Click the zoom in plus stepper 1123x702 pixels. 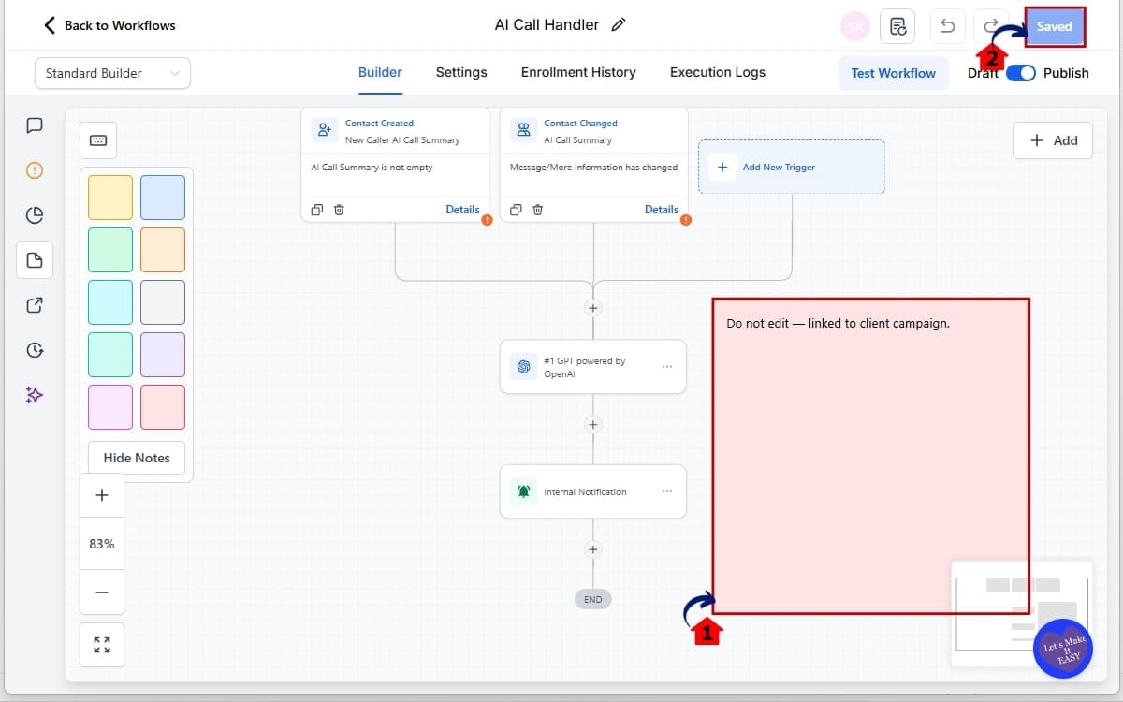(102, 495)
